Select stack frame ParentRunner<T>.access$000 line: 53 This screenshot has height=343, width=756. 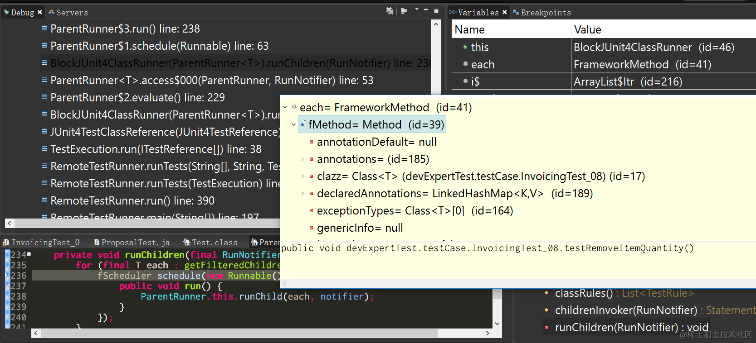(x=212, y=81)
